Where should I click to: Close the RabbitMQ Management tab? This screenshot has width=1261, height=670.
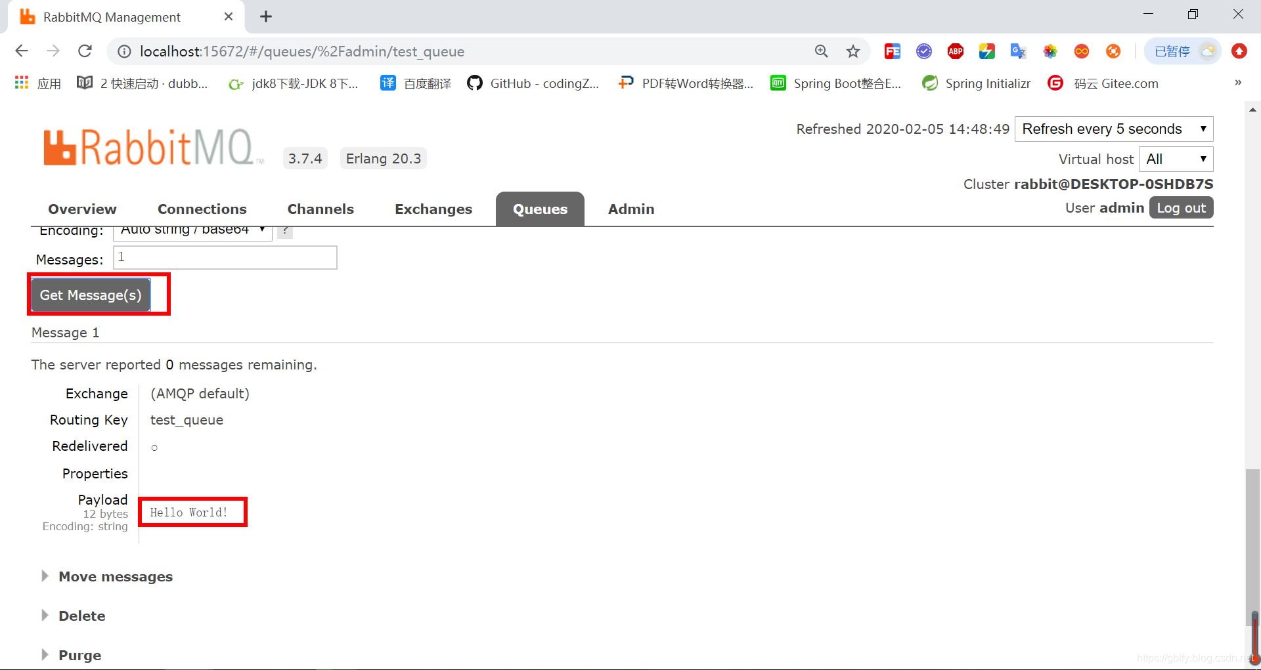(229, 16)
